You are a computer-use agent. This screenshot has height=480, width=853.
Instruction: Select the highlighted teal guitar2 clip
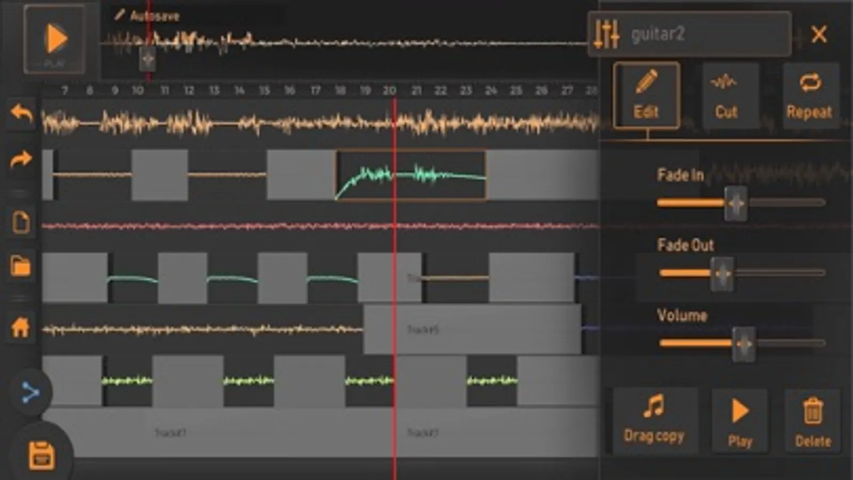(x=411, y=175)
